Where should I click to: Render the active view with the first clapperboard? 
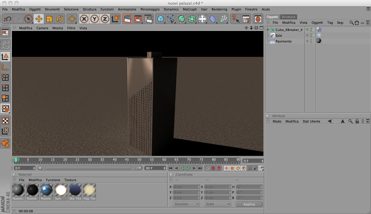[127, 19]
